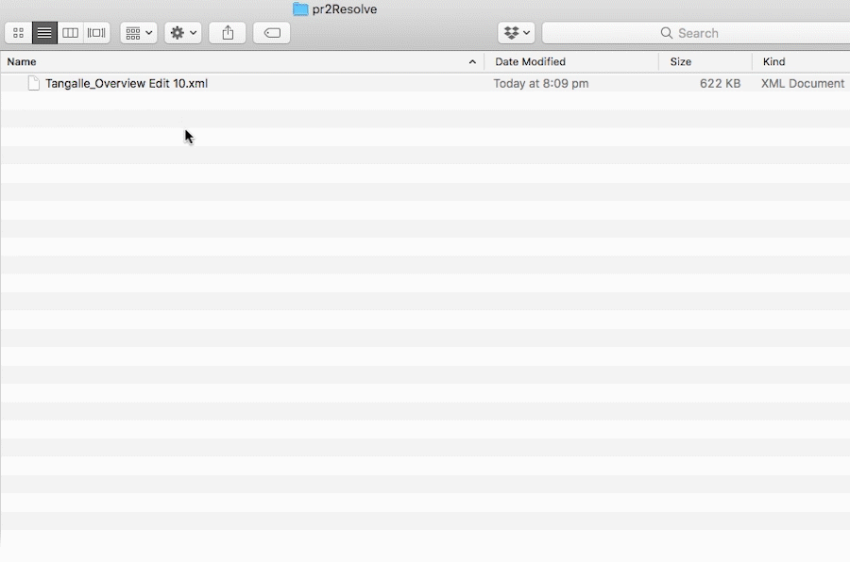Click the XML file document icon
The width and height of the screenshot is (850, 562).
click(34, 83)
